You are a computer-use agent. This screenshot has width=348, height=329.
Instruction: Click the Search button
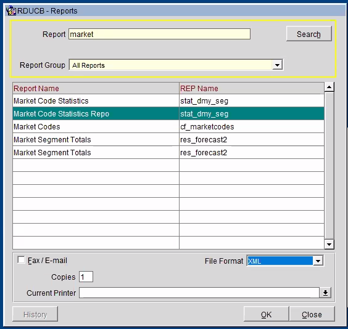[x=309, y=34]
